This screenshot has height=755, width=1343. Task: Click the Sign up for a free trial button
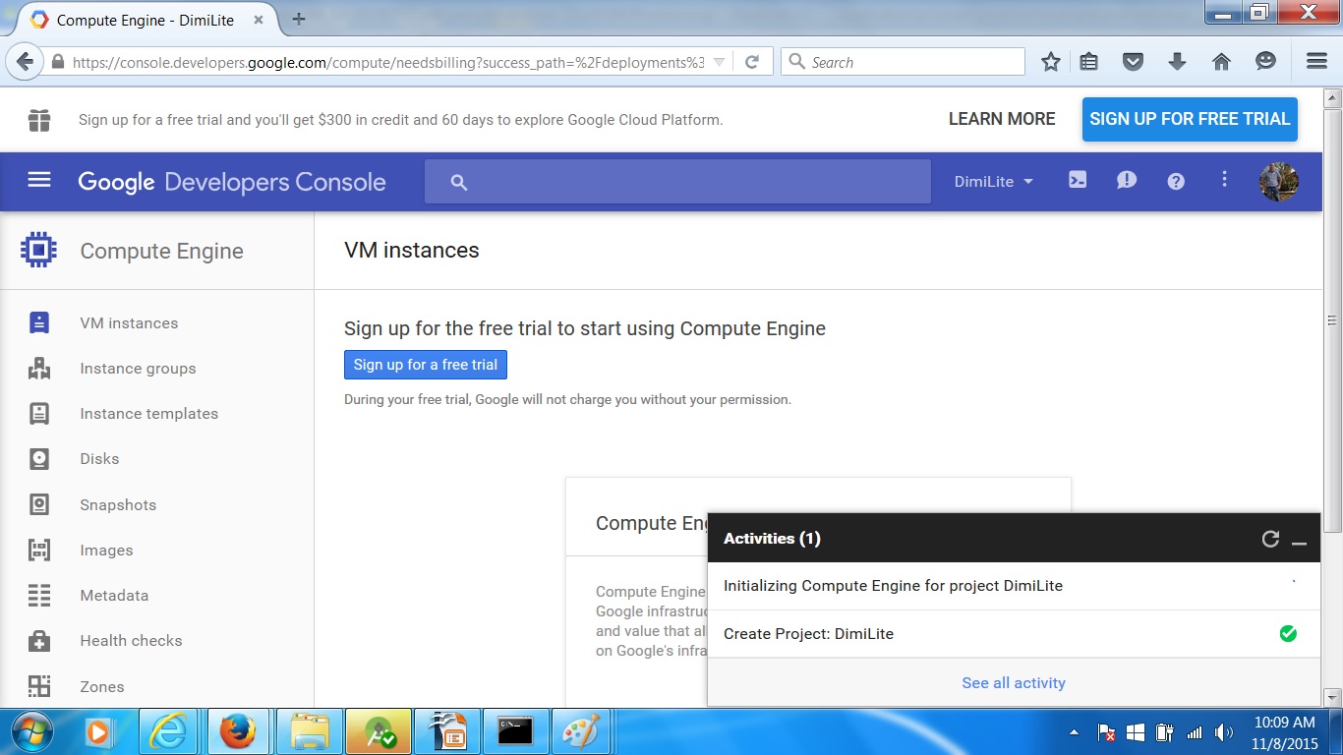pos(426,365)
